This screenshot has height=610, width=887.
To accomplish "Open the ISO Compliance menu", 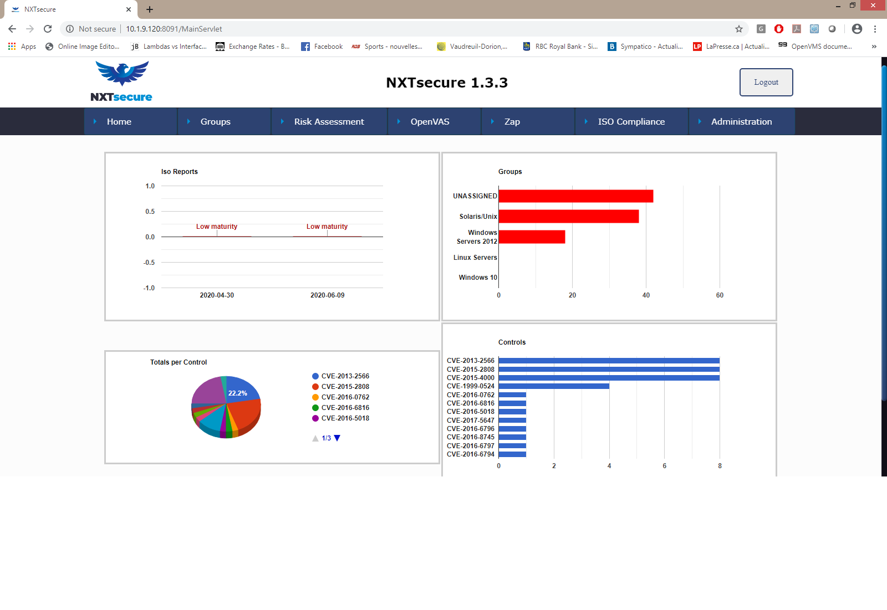I will tap(631, 121).
